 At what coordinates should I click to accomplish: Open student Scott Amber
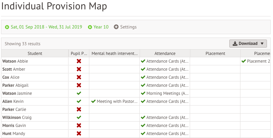14,69
